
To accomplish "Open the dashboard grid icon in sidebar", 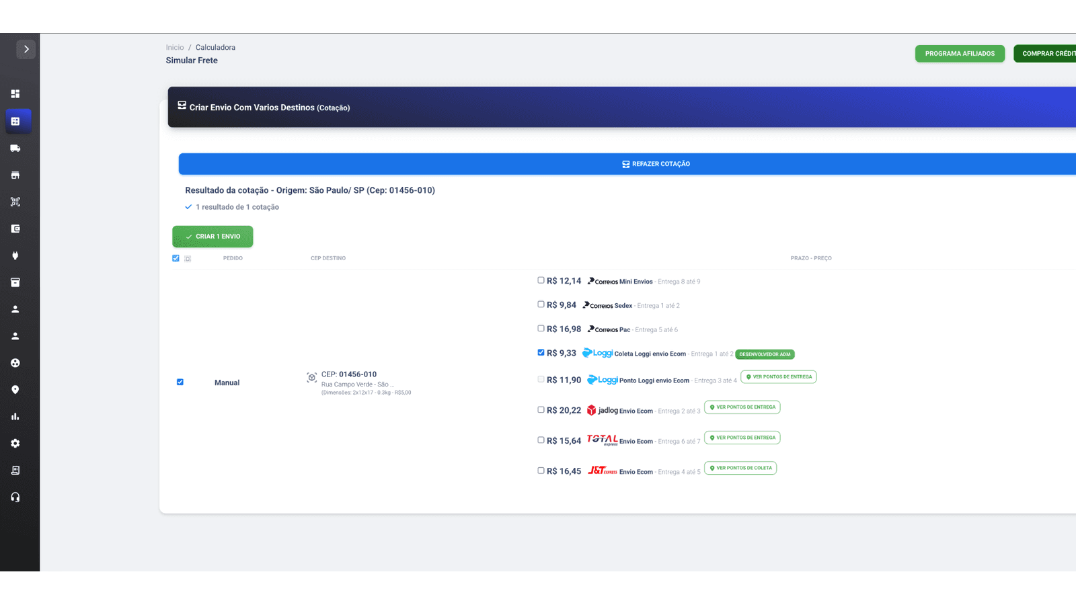I will pyautogui.click(x=15, y=94).
